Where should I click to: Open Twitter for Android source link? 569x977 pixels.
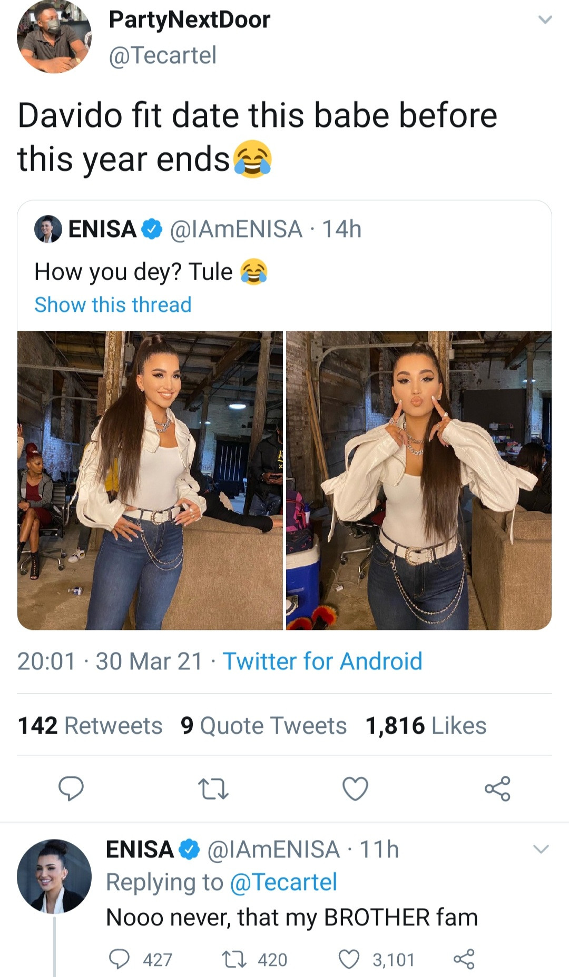click(322, 662)
